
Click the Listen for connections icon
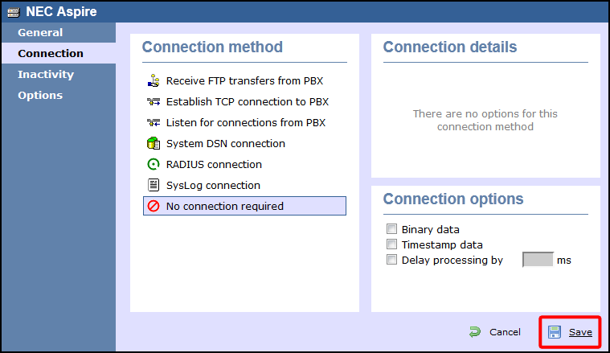tap(154, 123)
